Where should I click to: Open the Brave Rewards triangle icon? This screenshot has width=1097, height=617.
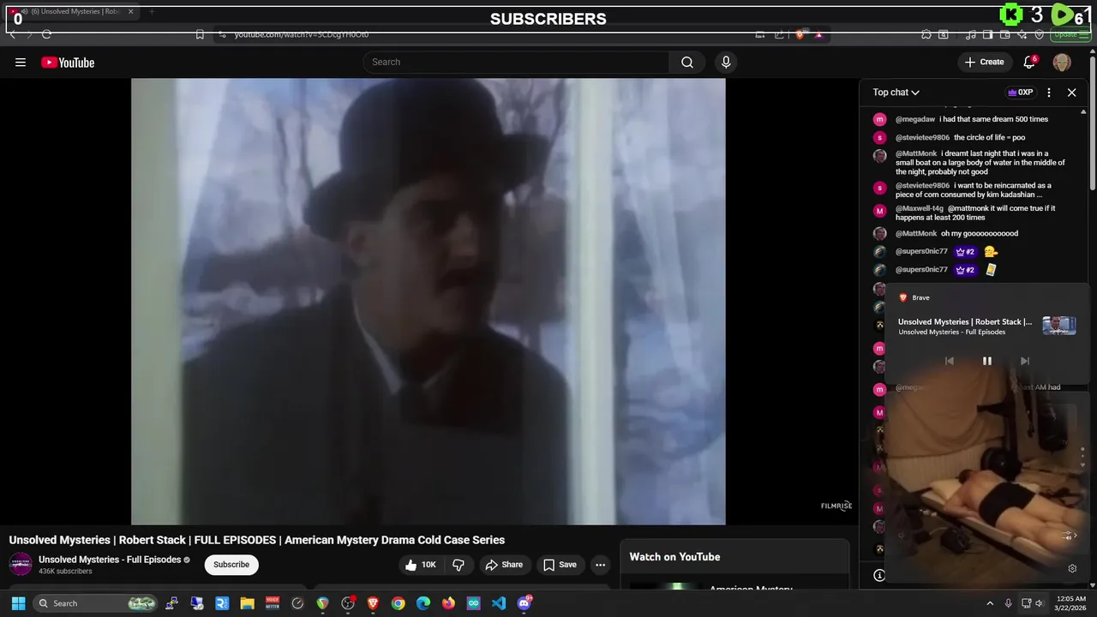click(819, 34)
